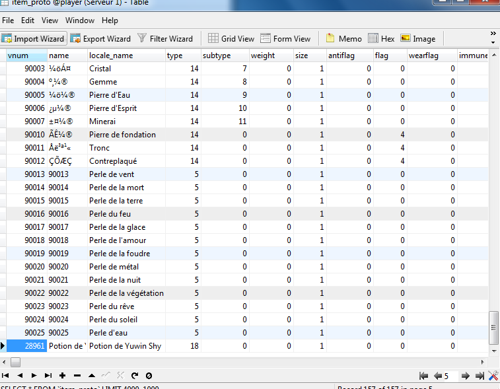Click the horizontal scrollbar right arrow
The image size is (500, 389).
(482, 362)
